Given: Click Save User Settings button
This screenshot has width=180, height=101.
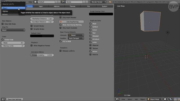Looking at the screenshot, I should tap(15, 99).
